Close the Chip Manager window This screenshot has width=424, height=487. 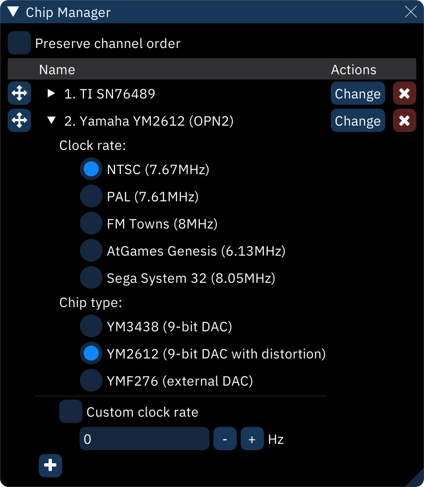click(410, 12)
